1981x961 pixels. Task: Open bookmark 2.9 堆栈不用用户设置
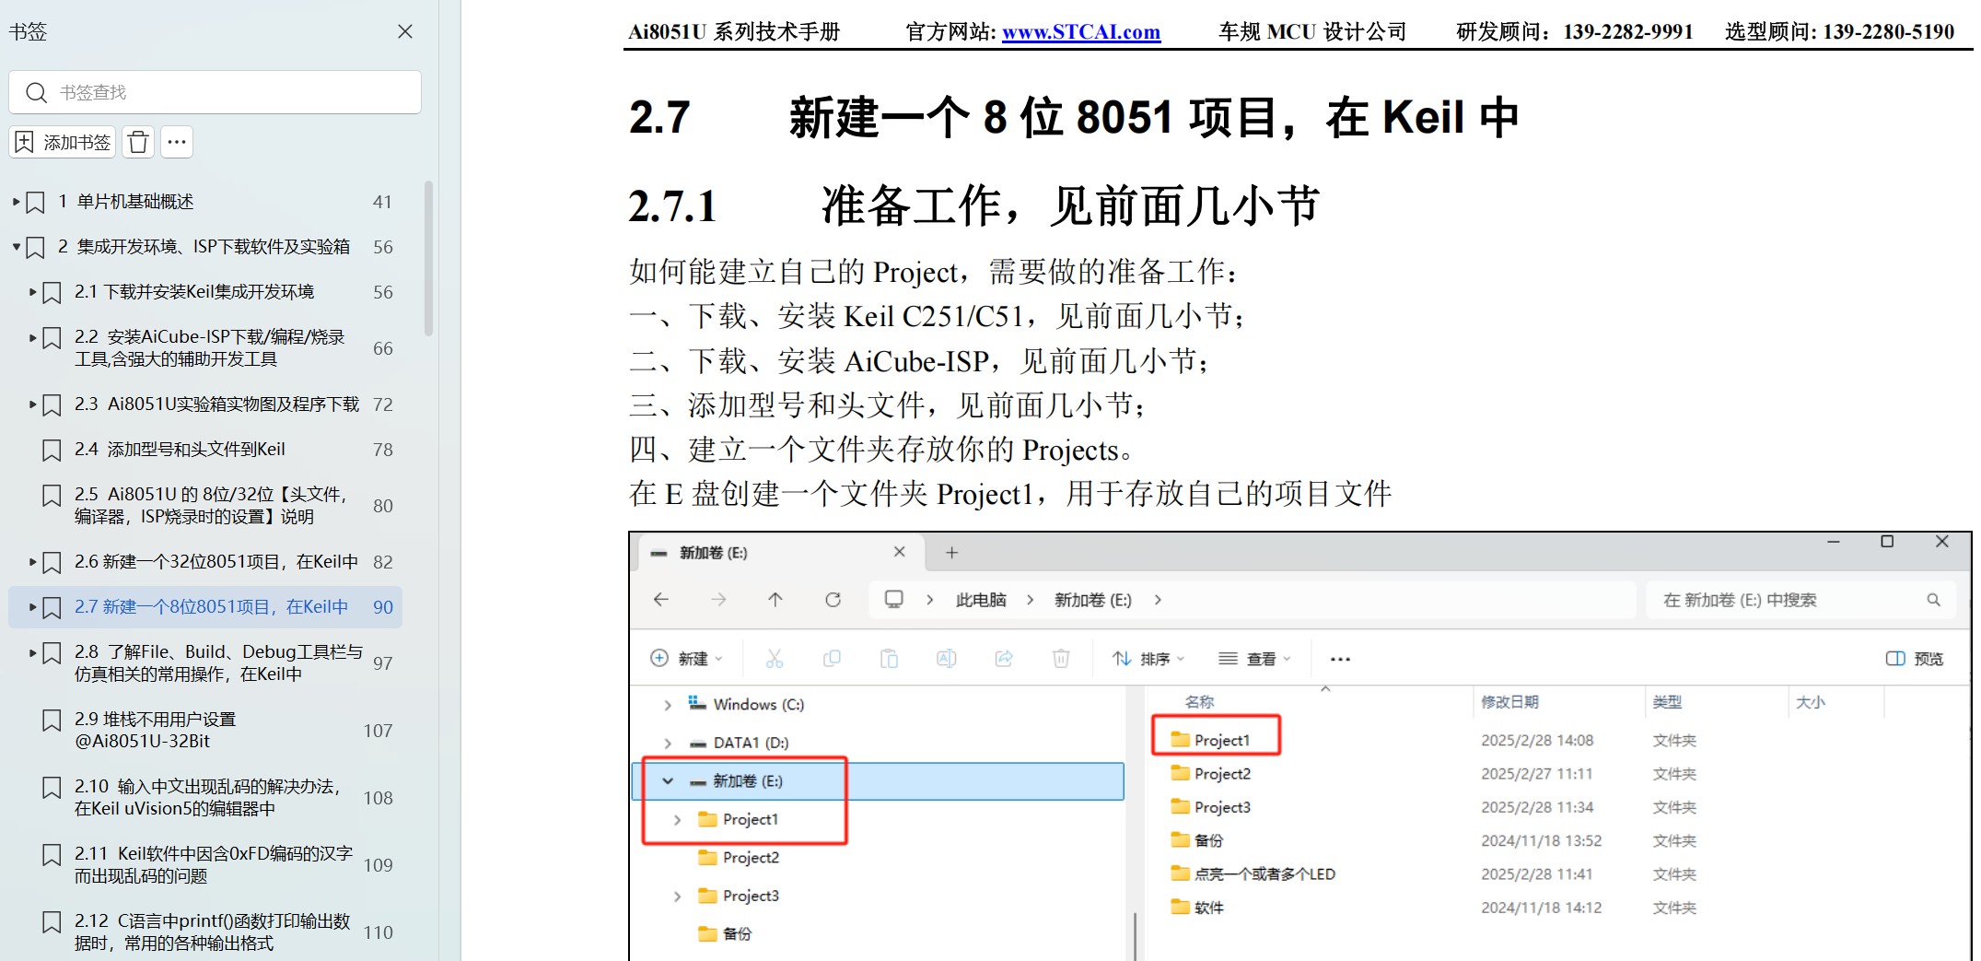[155, 730]
